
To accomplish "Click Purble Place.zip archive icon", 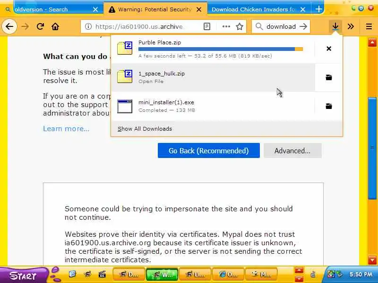I will tap(125, 48).
